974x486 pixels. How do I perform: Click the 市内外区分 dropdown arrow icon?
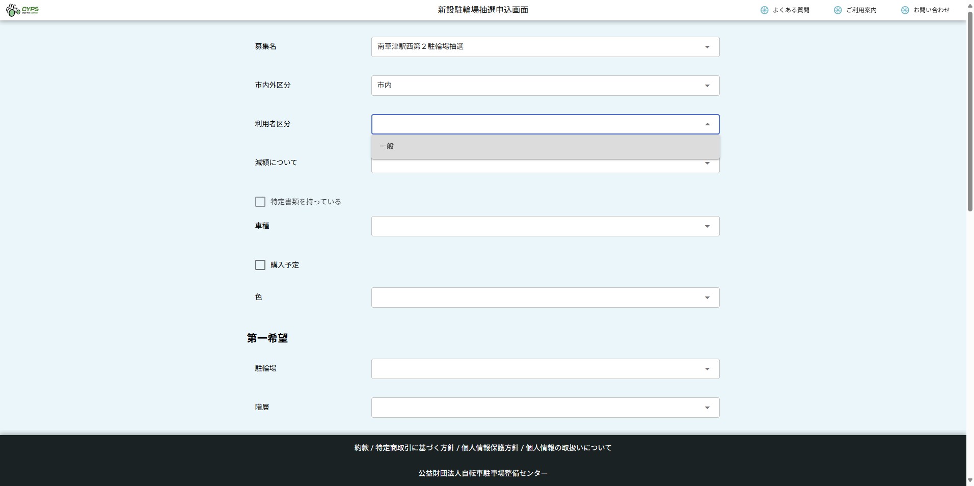[707, 86]
